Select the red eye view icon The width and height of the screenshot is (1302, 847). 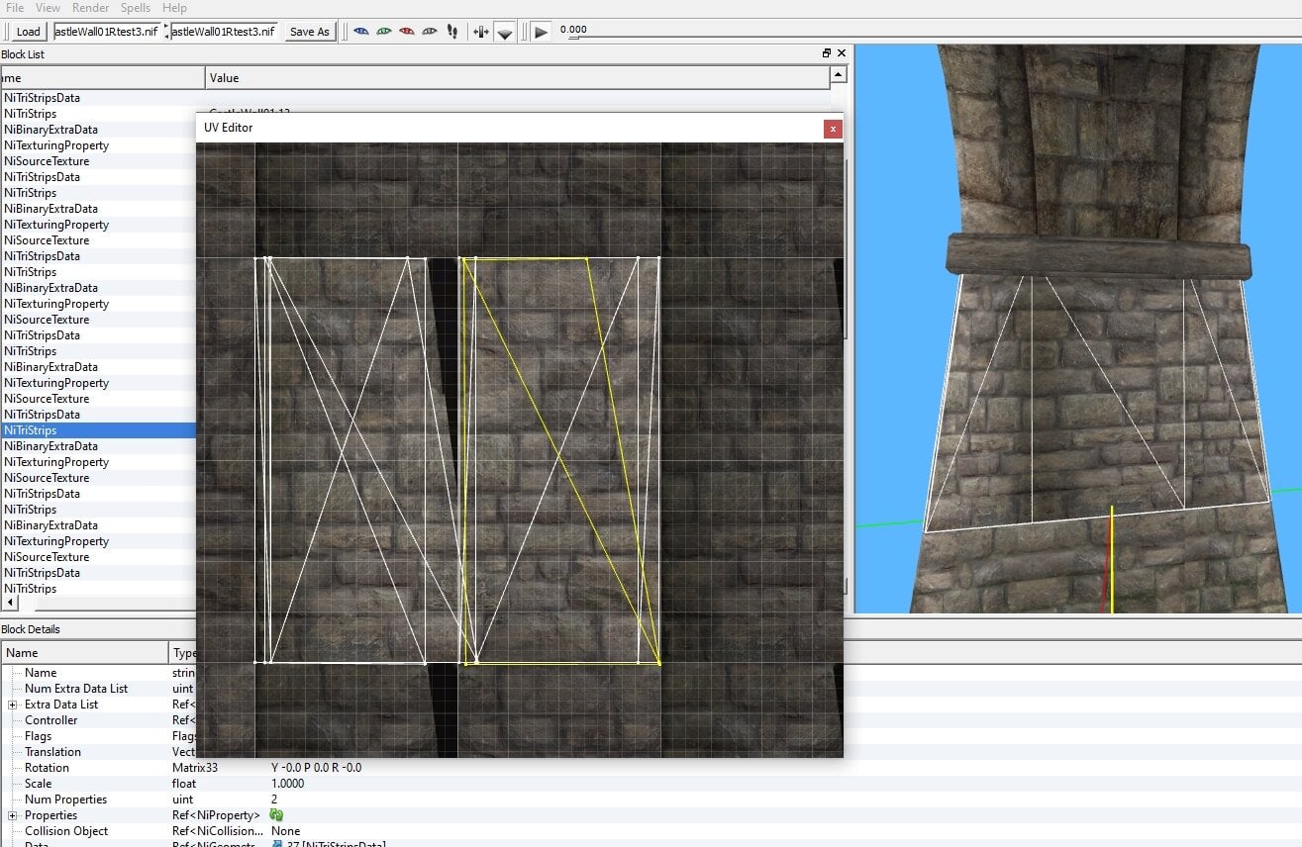point(407,32)
